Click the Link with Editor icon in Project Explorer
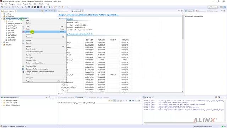This screenshot has height=128, width=227. (43, 11)
